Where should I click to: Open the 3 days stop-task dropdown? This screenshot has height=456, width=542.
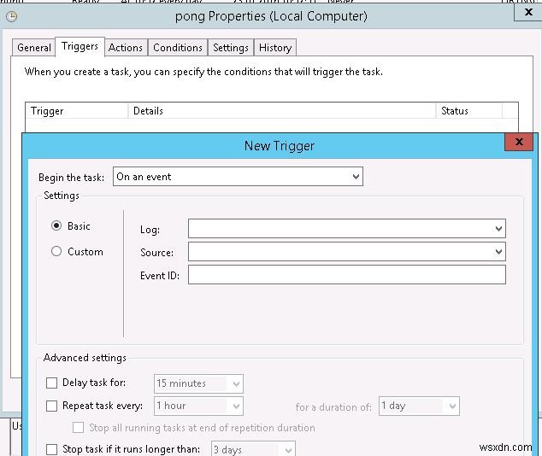253,449
